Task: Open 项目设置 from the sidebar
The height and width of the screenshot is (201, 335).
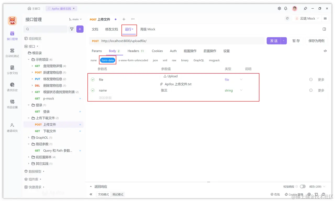Action: tap(12, 104)
